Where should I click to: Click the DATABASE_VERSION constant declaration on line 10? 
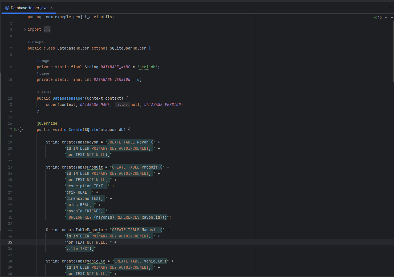[112, 80]
